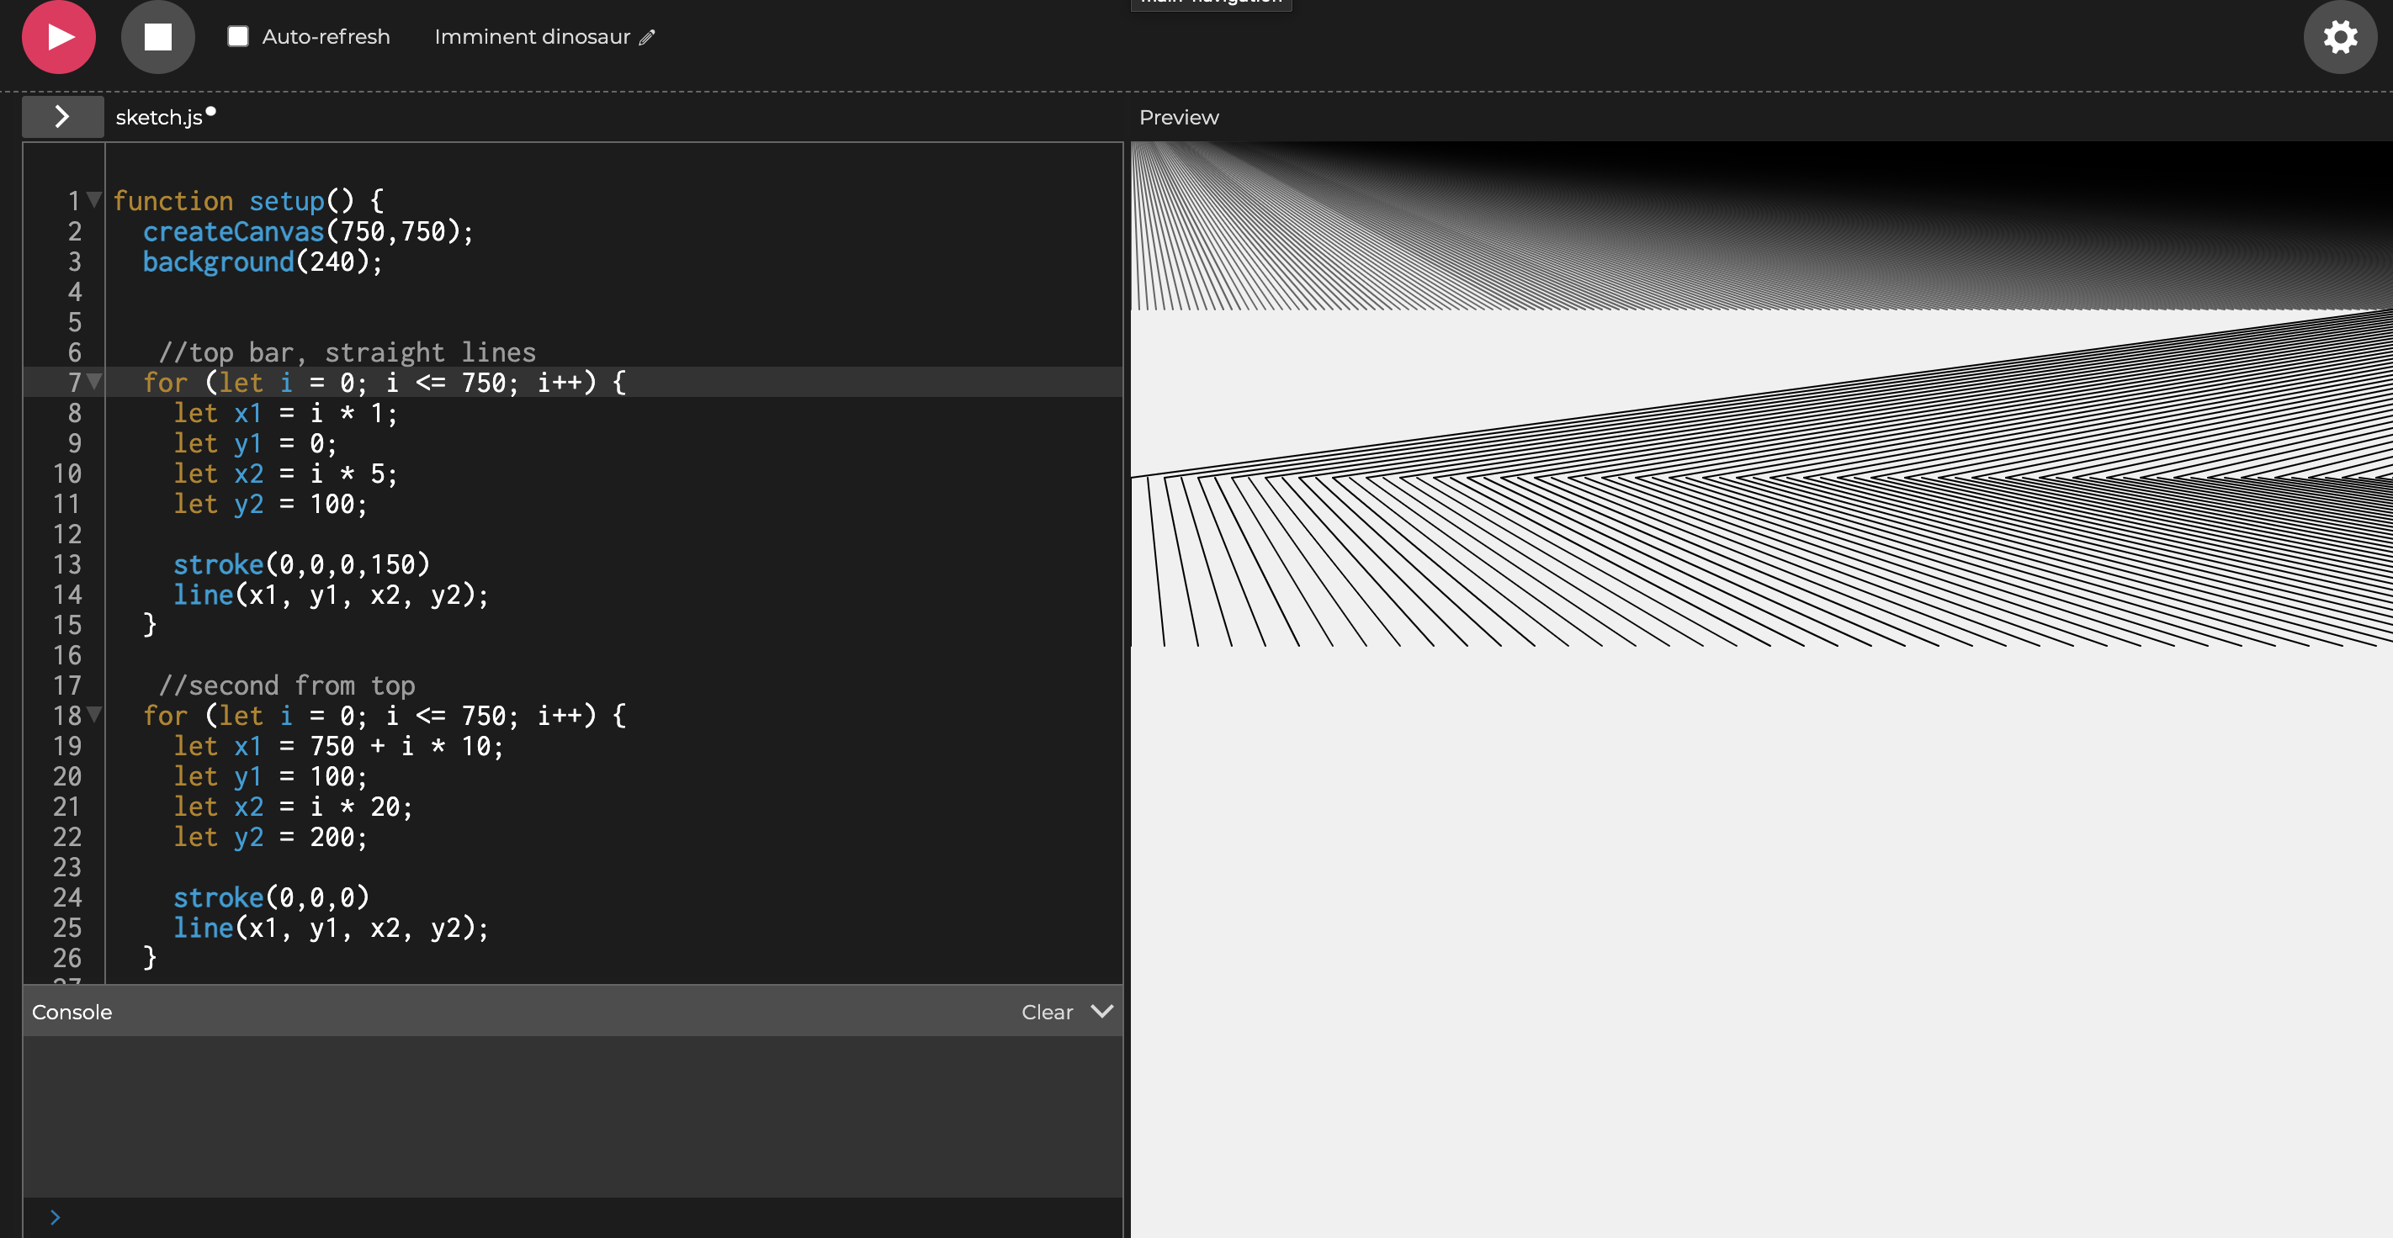The height and width of the screenshot is (1238, 2393).
Task: Click the Preview panel label
Action: point(1179,117)
